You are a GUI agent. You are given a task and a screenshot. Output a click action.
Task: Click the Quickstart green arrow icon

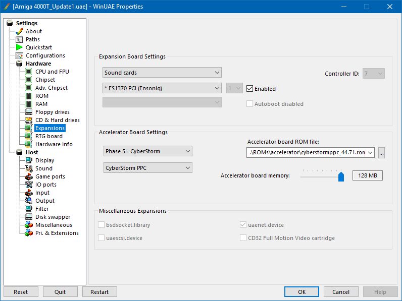[x=20, y=47]
